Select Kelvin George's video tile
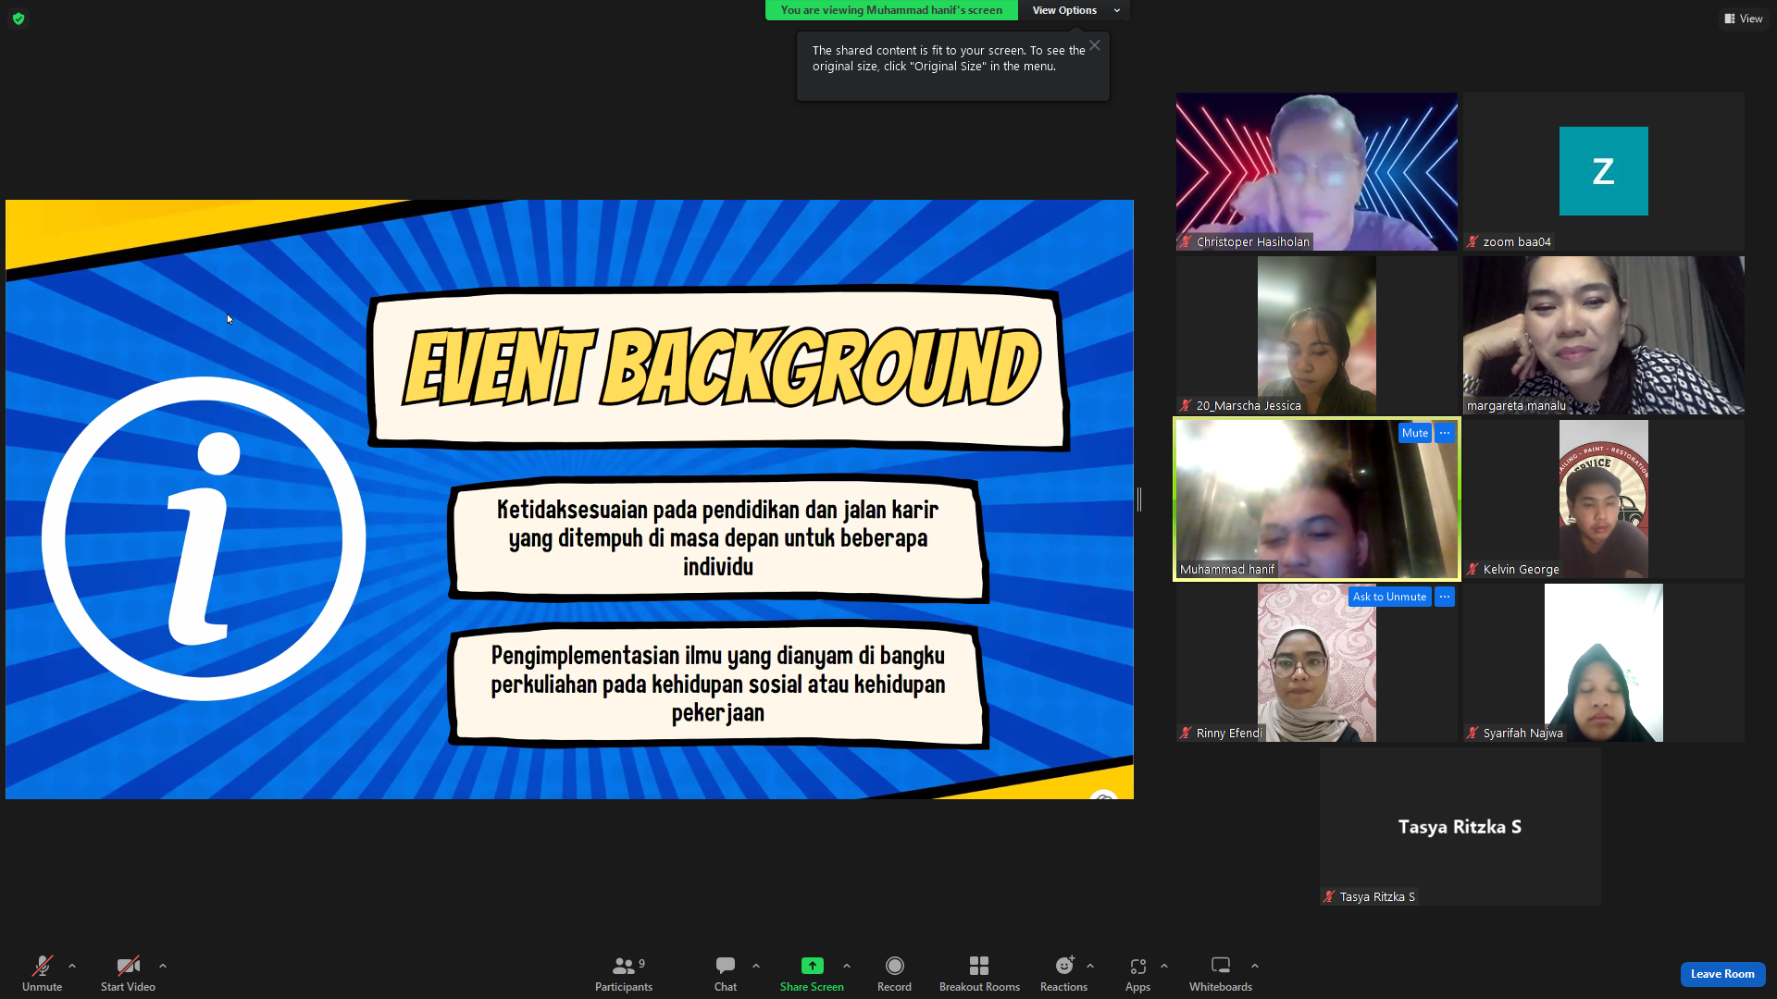 point(1604,499)
